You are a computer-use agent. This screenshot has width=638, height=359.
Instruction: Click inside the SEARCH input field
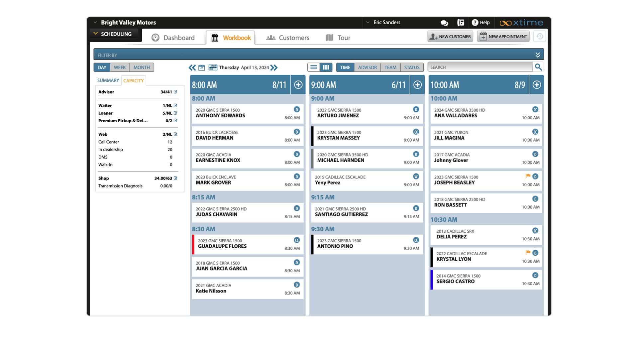tap(478, 67)
